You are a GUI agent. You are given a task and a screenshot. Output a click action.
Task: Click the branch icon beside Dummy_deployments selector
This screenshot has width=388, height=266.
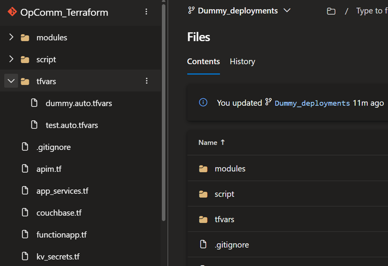click(x=191, y=11)
